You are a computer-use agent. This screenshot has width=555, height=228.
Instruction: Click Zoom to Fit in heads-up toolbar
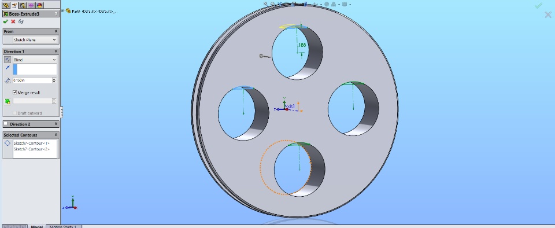266,4
